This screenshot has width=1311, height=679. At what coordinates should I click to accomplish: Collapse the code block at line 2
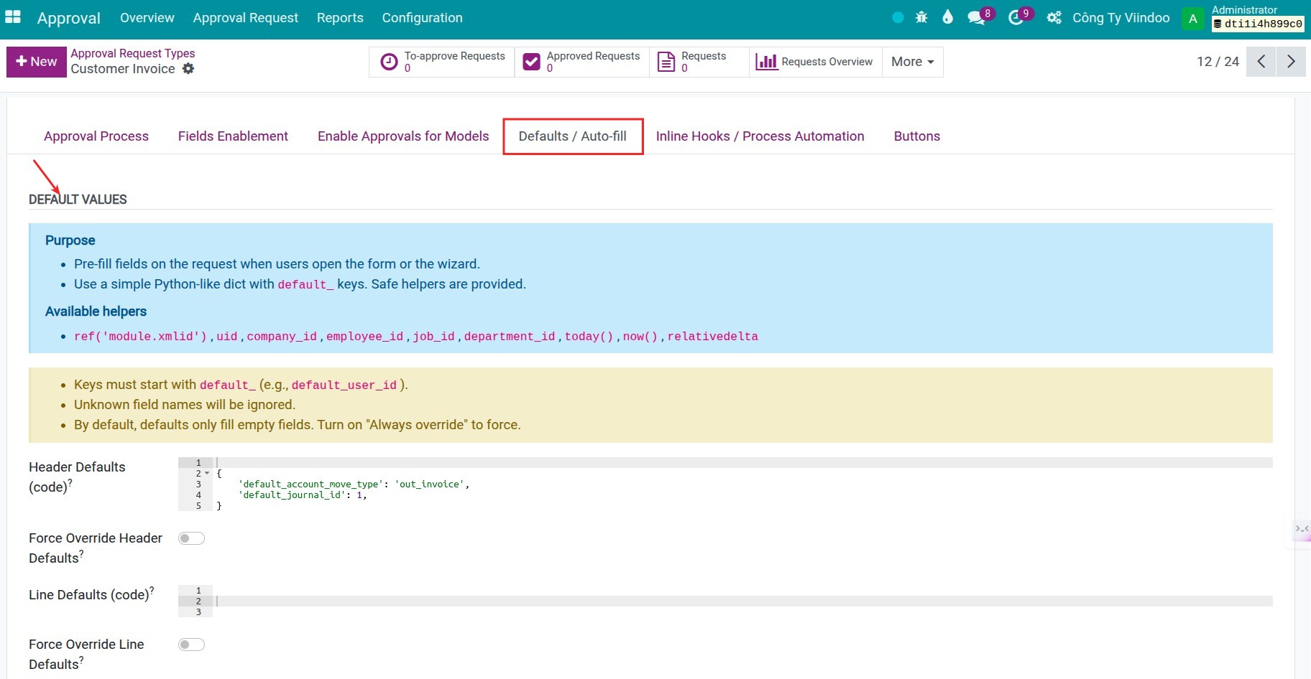tap(206, 474)
